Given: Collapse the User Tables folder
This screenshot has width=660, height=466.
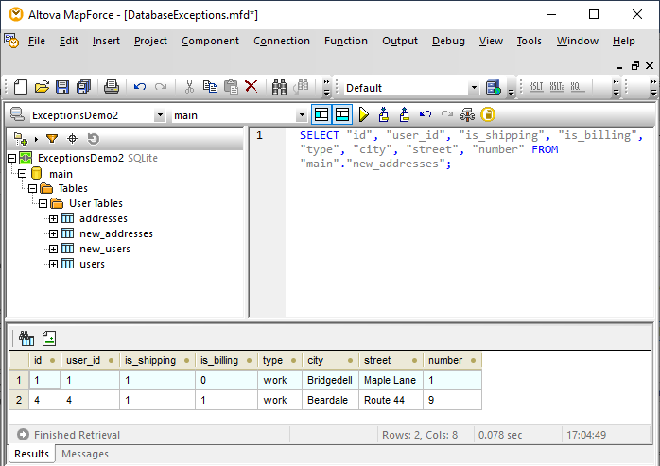Looking at the screenshot, I should pos(43,203).
